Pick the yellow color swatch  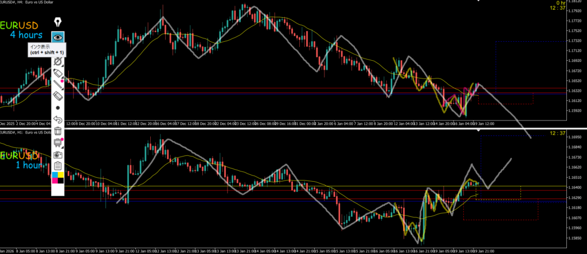coord(61,174)
